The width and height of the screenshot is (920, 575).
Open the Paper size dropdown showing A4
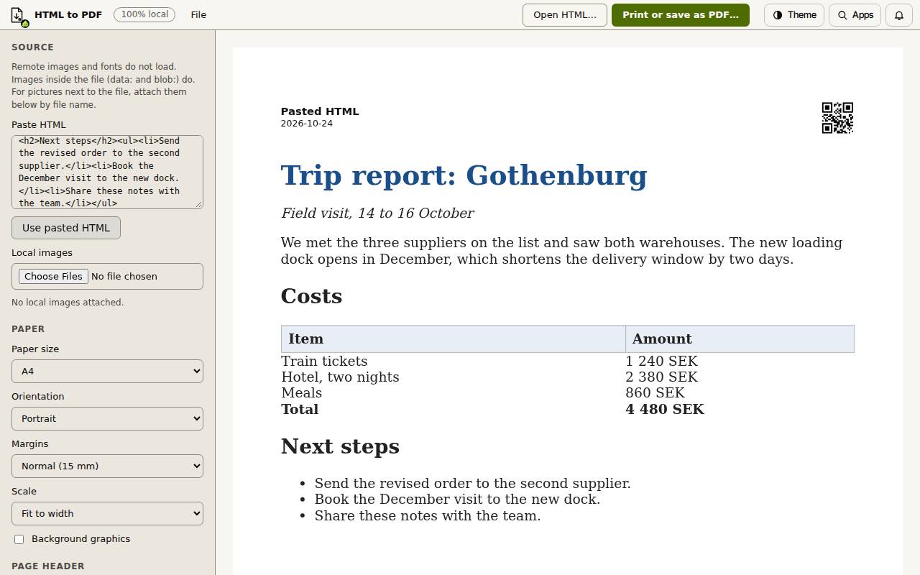click(x=107, y=372)
